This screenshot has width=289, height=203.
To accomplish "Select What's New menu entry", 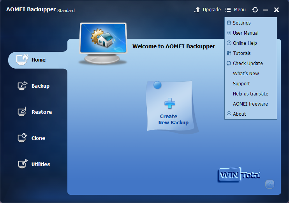I will (x=246, y=74).
